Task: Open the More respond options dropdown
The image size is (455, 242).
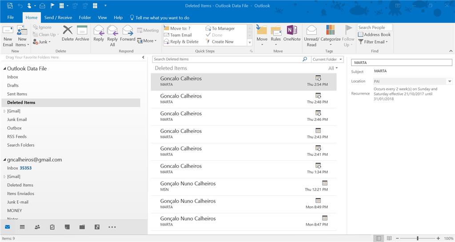Action: [147, 41]
